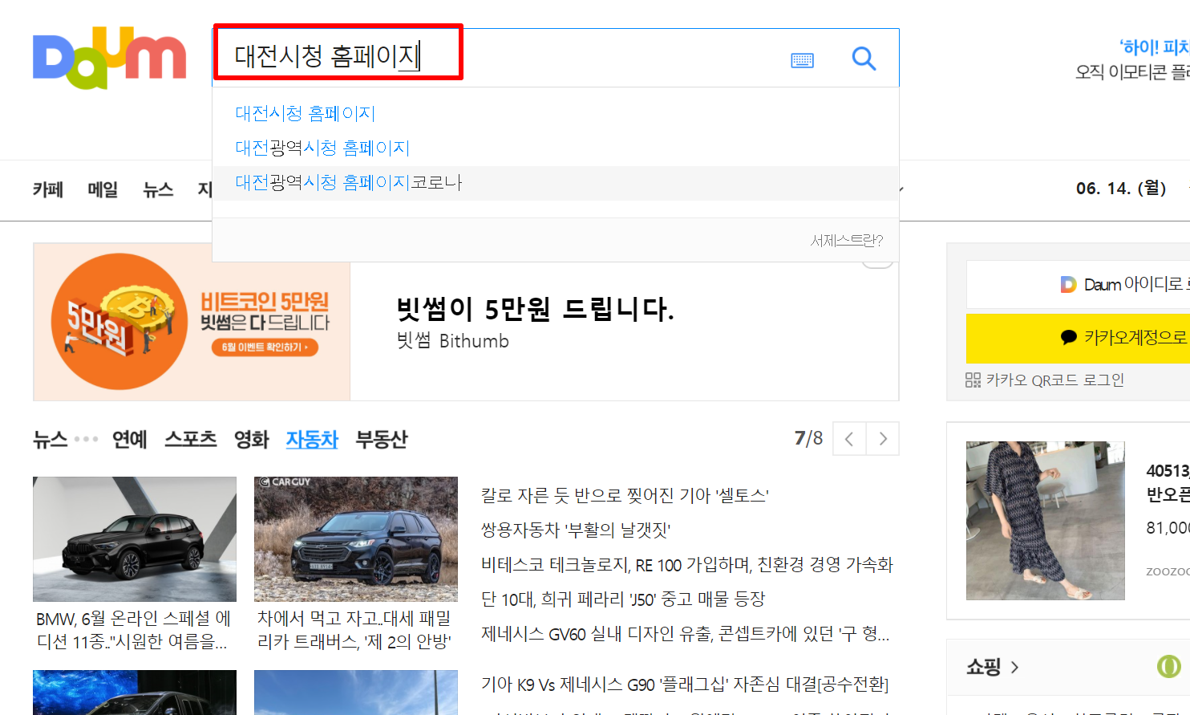Open the BMW black SUV thumbnail
The height and width of the screenshot is (715, 1190).
tap(135, 539)
